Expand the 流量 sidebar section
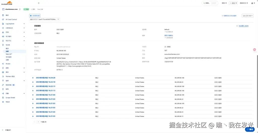The height and width of the screenshot is (133, 258). (x=24, y=93)
